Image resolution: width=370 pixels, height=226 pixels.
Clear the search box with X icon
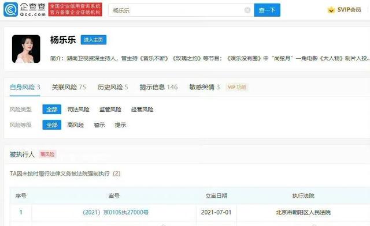247,10
